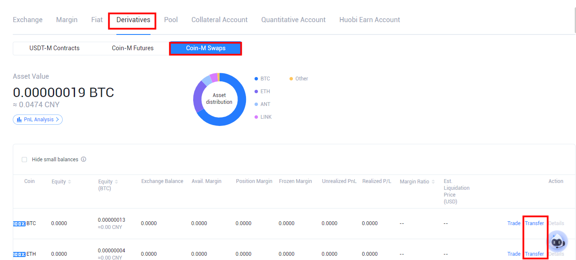Click Transfer in the BTC row

point(534,223)
